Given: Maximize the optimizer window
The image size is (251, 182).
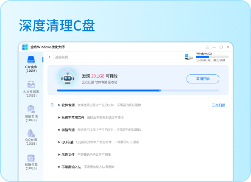Looking at the screenshot, I should pos(221,47).
